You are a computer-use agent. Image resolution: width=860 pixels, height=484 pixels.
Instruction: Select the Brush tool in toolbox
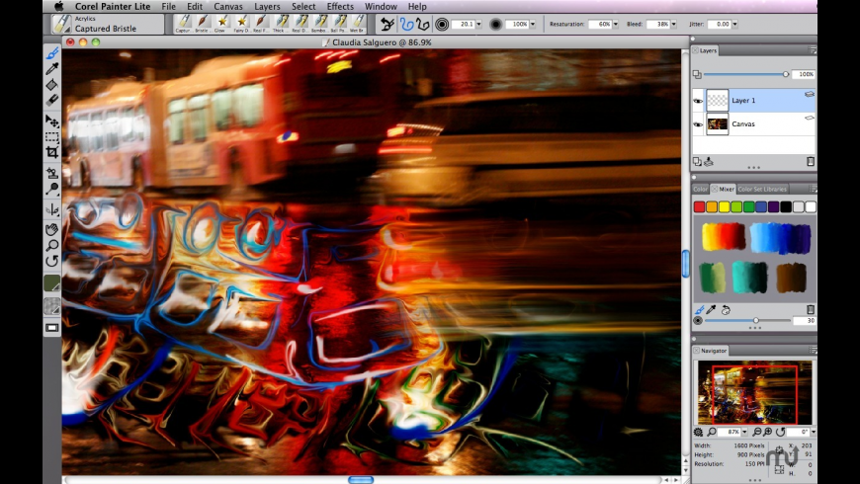coord(52,53)
